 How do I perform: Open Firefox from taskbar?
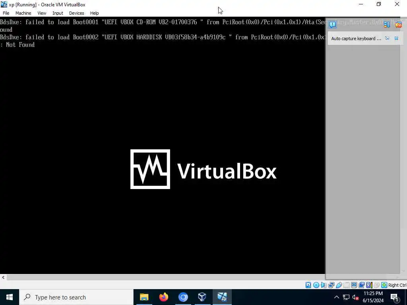click(x=163, y=297)
